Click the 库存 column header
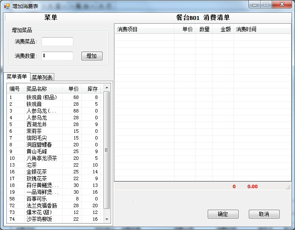The height and width of the screenshot is (230, 295). pos(91,89)
